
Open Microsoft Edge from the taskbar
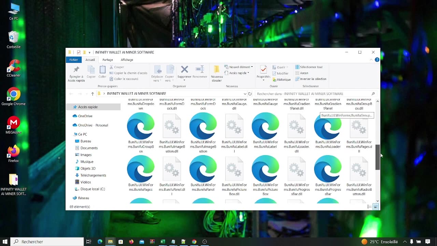100,242
